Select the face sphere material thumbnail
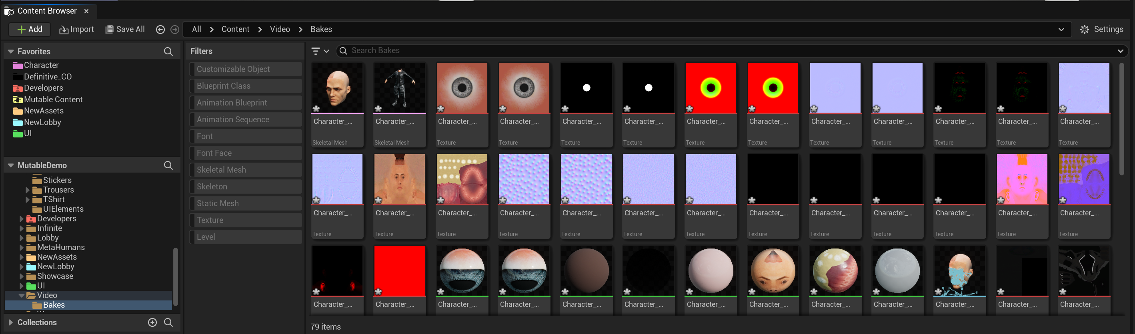1135x334 pixels. click(x=773, y=270)
